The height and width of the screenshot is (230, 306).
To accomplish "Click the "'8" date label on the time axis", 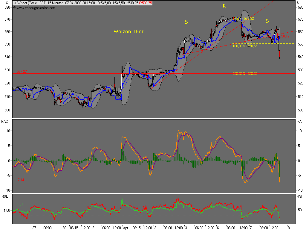I will click(289, 228).
